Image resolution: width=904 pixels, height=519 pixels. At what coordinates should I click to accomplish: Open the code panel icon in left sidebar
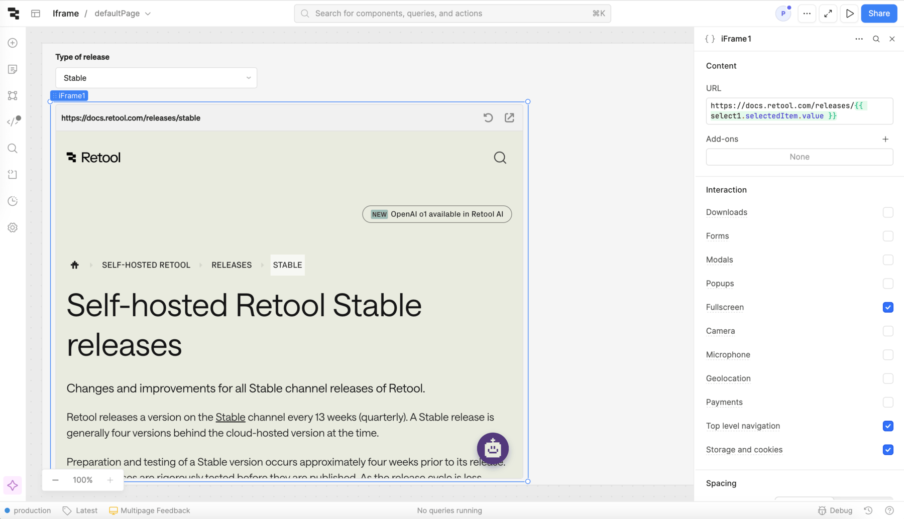coord(14,121)
